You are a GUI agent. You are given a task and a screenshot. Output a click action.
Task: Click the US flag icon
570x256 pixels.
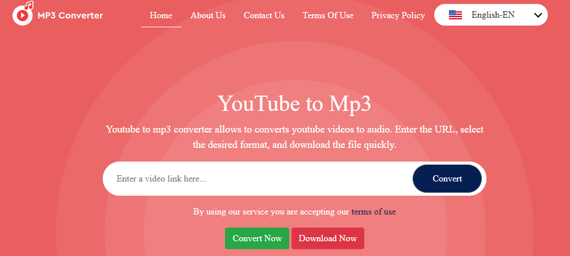[455, 15]
